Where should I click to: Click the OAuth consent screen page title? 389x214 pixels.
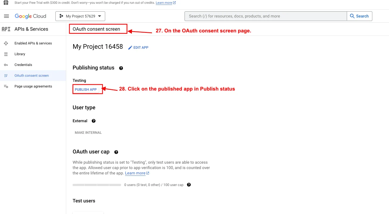(x=96, y=29)
